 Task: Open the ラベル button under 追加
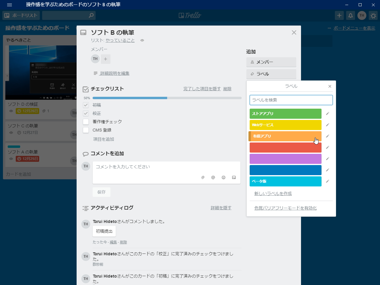click(x=271, y=74)
